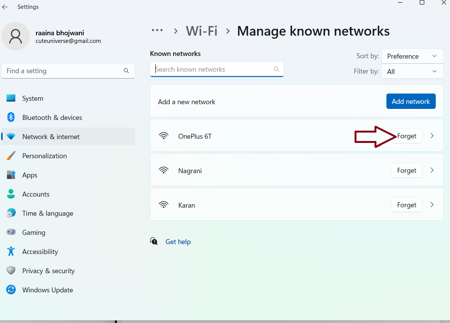
Task: Open the Accounts settings category
Action: click(x=36, y=194)
